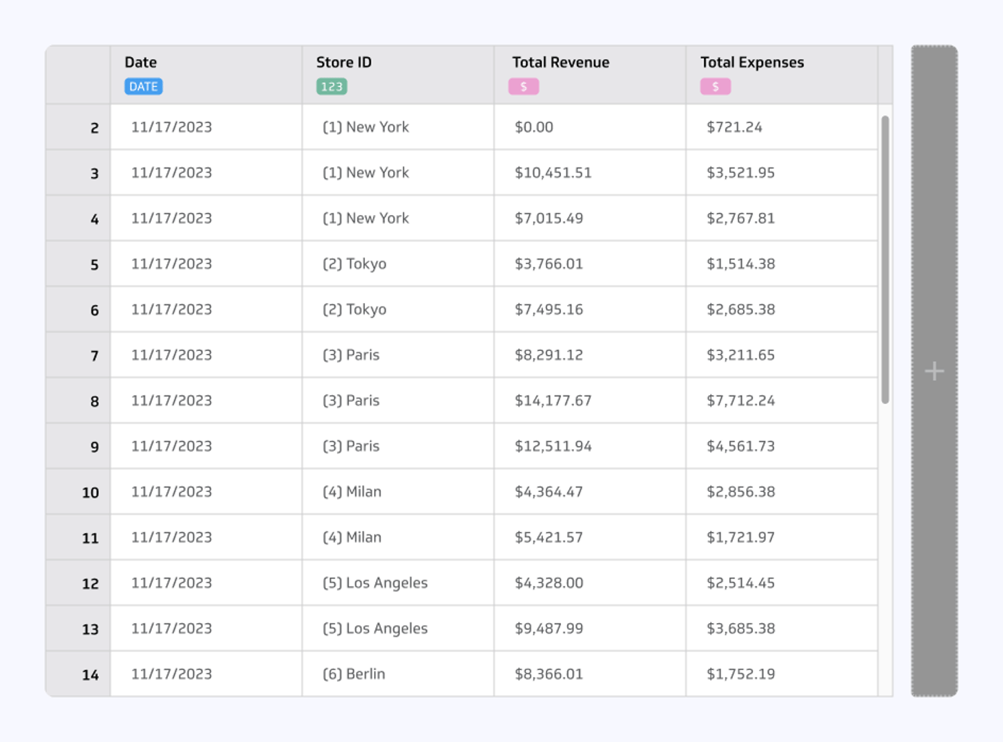1003x742 pixels.
Task: Select row number 11
Action: pos(78,537)
